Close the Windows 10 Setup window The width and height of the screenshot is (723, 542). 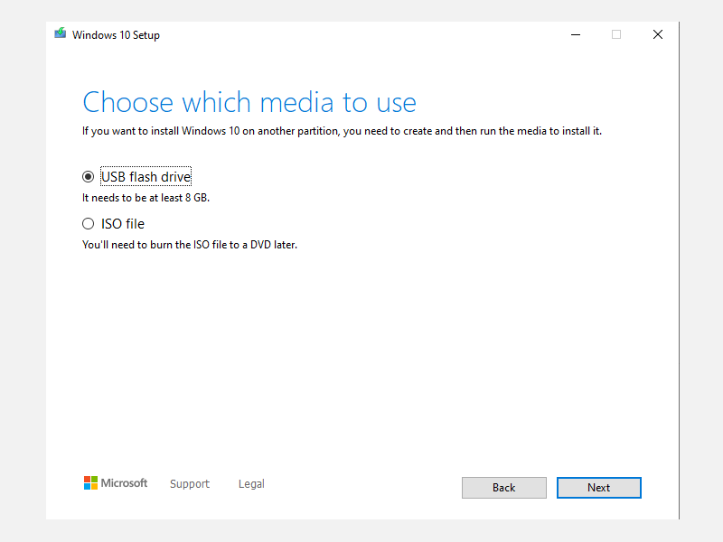pyautogui.click(x=658, y=34)
